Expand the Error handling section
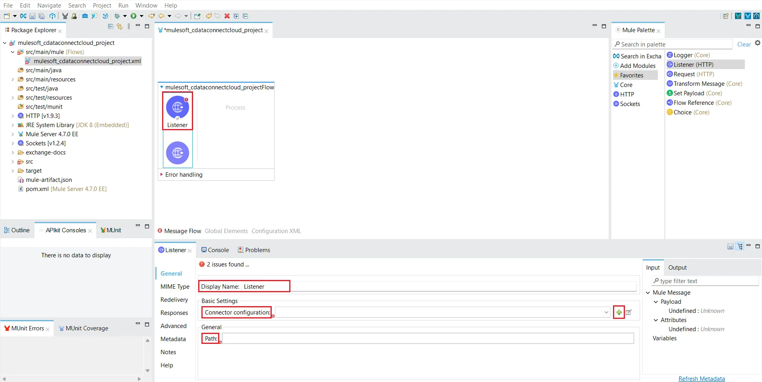Image resolution: width=762 pixels, height=382 pixels. pos(162,175)
